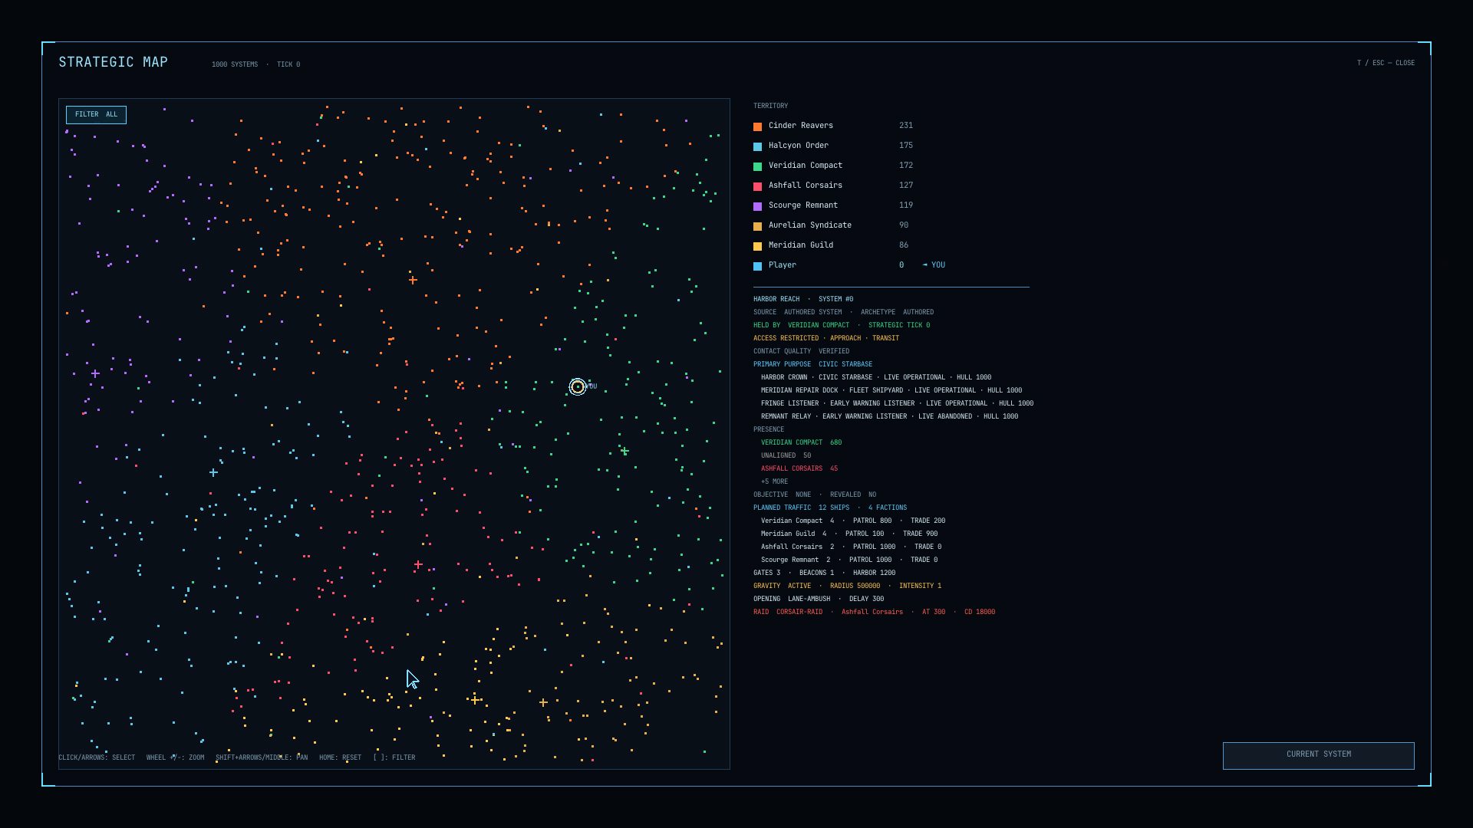
Task: Click the Scourge Remnant PATROL 1000 traffic row
Action: click(x=849, y=560)
